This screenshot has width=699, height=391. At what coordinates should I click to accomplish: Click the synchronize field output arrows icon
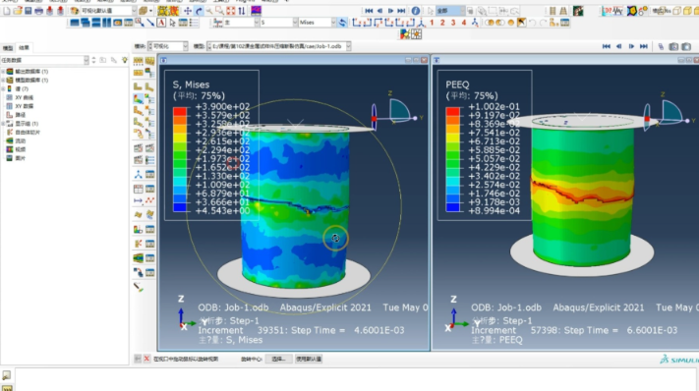[x=342, y=23]
